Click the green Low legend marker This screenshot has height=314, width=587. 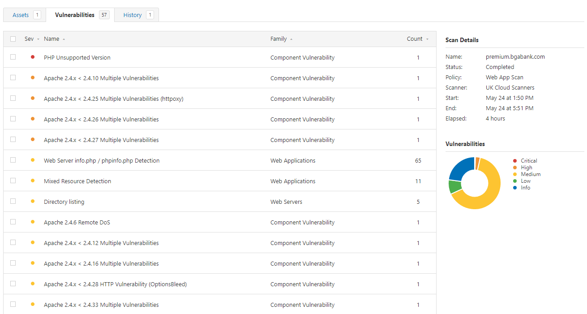coord(515,181)
